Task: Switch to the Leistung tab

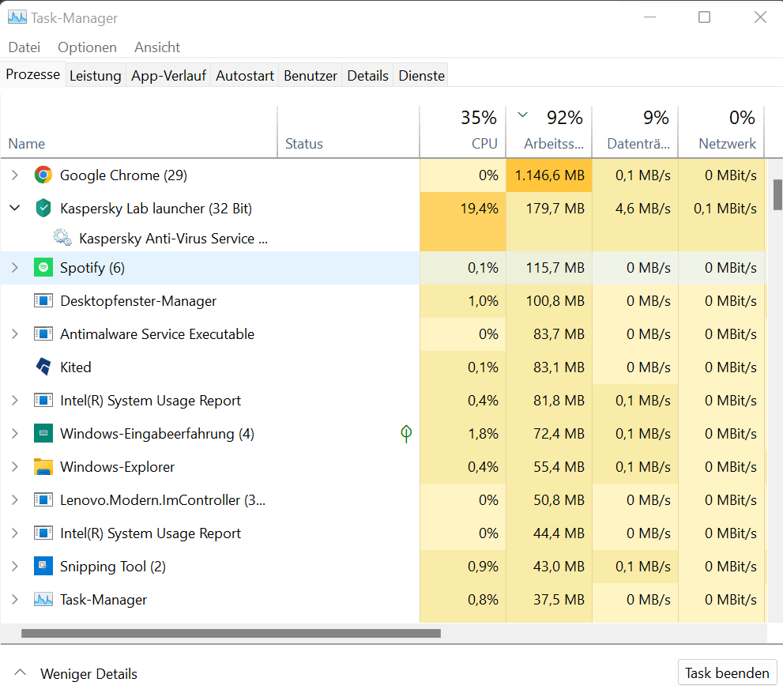Action: (x=96, y=75)
